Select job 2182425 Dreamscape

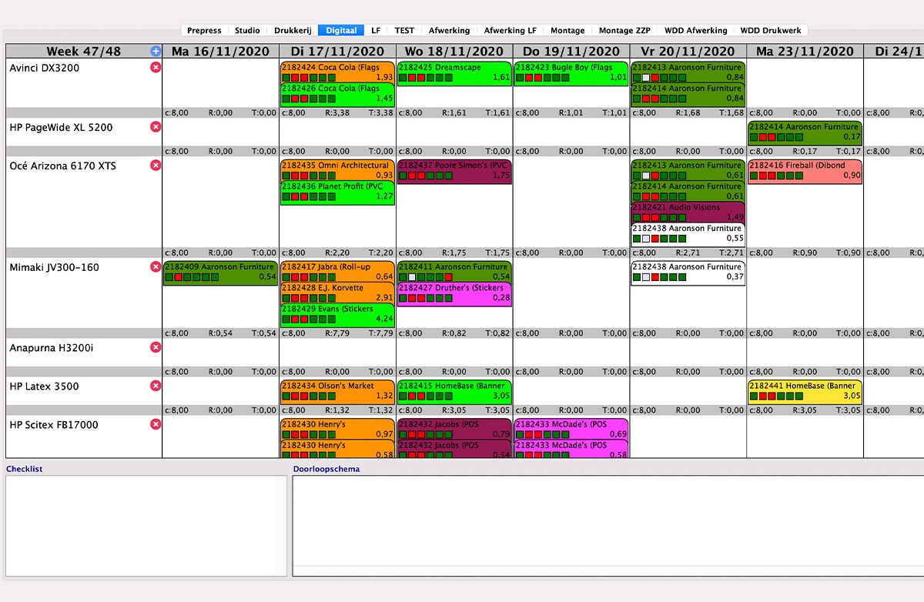pyautogui.click(x=454, y=72)
